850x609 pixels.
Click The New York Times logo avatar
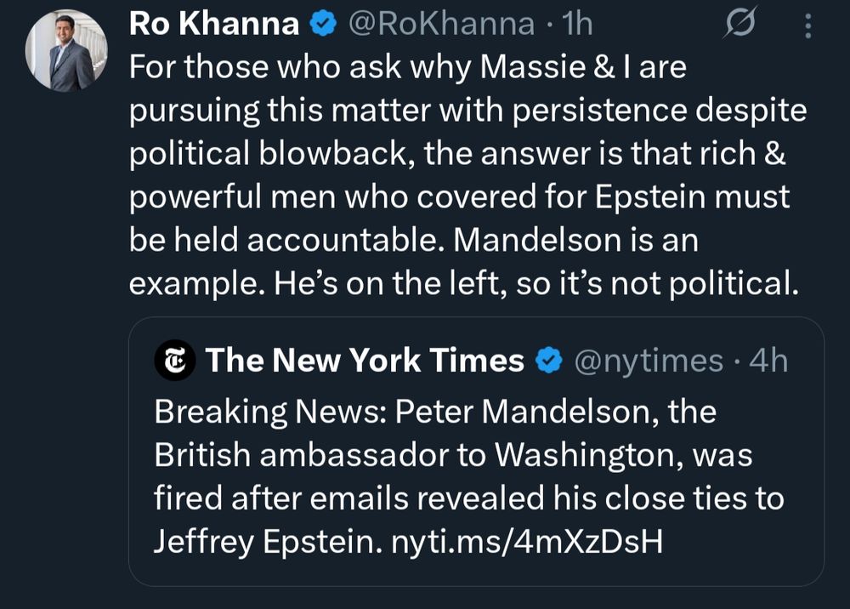click(175, 361)
